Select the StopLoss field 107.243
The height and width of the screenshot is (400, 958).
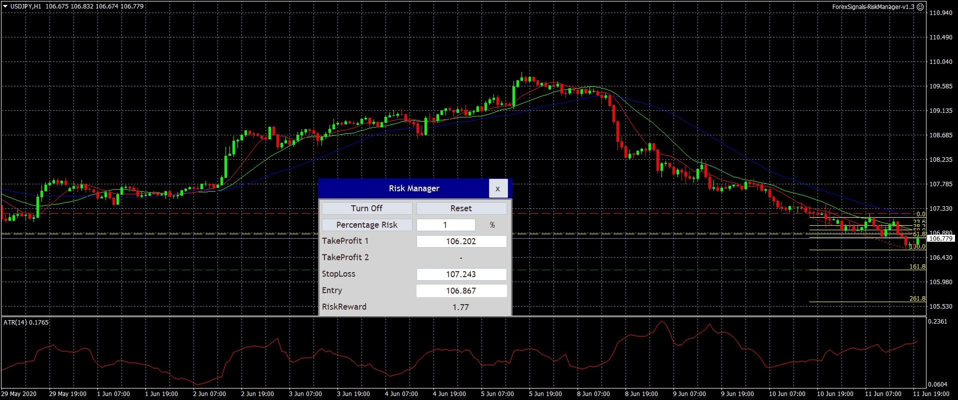point(461,274)
